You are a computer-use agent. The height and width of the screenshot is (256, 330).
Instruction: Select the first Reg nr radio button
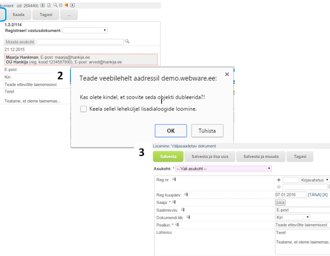click(x=279, y=180)
